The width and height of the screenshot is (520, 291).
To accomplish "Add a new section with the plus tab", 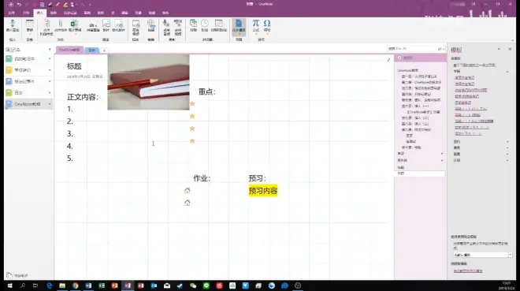I will pyautogui.click(x=104, y=50).
